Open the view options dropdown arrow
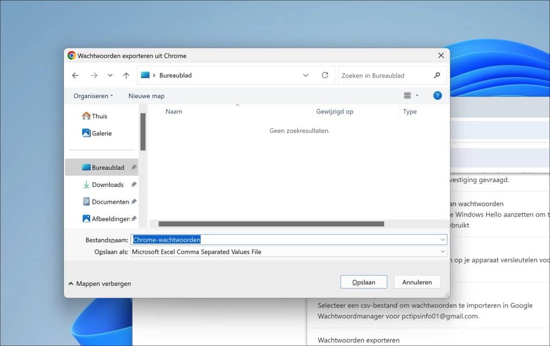550x346 pixels. pyautogui.click(x=417, y=96)
